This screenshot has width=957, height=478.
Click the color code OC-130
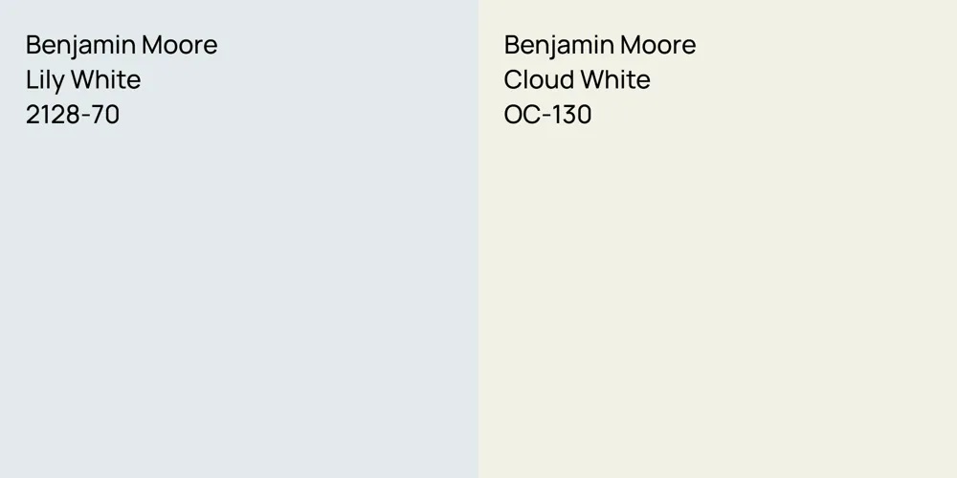pyautogui.click(x=547, y=116)
